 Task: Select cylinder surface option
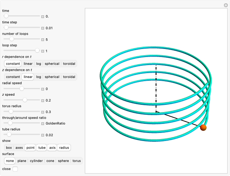36,161
